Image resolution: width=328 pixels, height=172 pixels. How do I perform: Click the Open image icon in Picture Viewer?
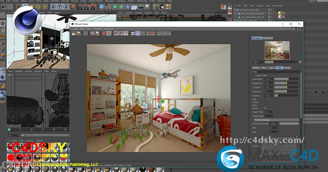click(74, 33)
